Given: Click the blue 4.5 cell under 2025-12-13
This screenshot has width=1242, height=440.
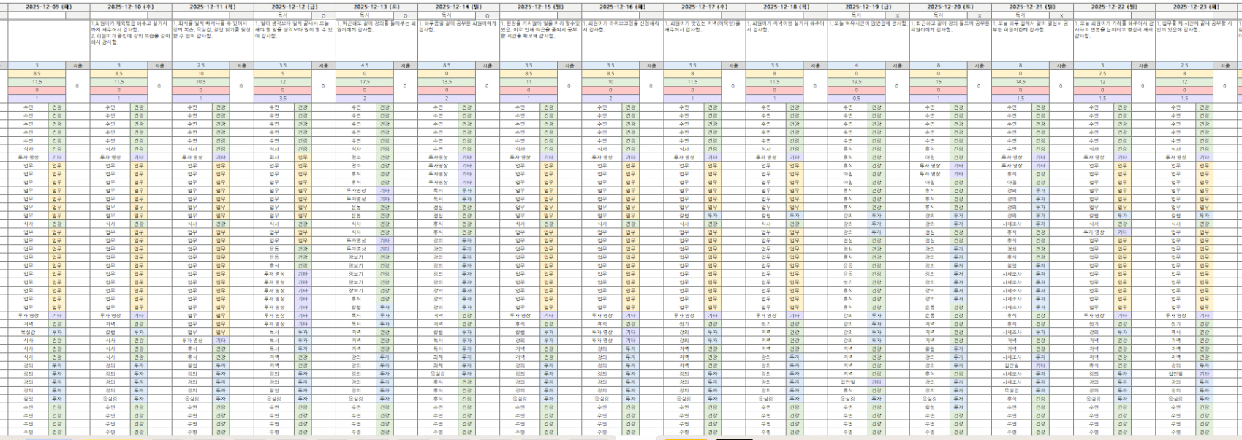Looking at the screenshot, I should (365, 66).
